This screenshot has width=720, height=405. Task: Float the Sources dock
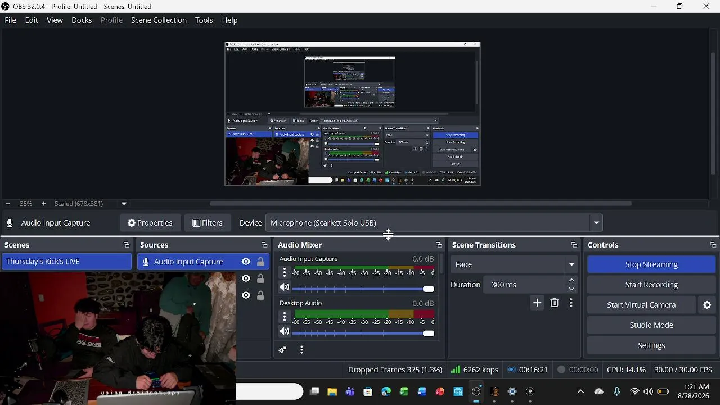tap(264, 245)
